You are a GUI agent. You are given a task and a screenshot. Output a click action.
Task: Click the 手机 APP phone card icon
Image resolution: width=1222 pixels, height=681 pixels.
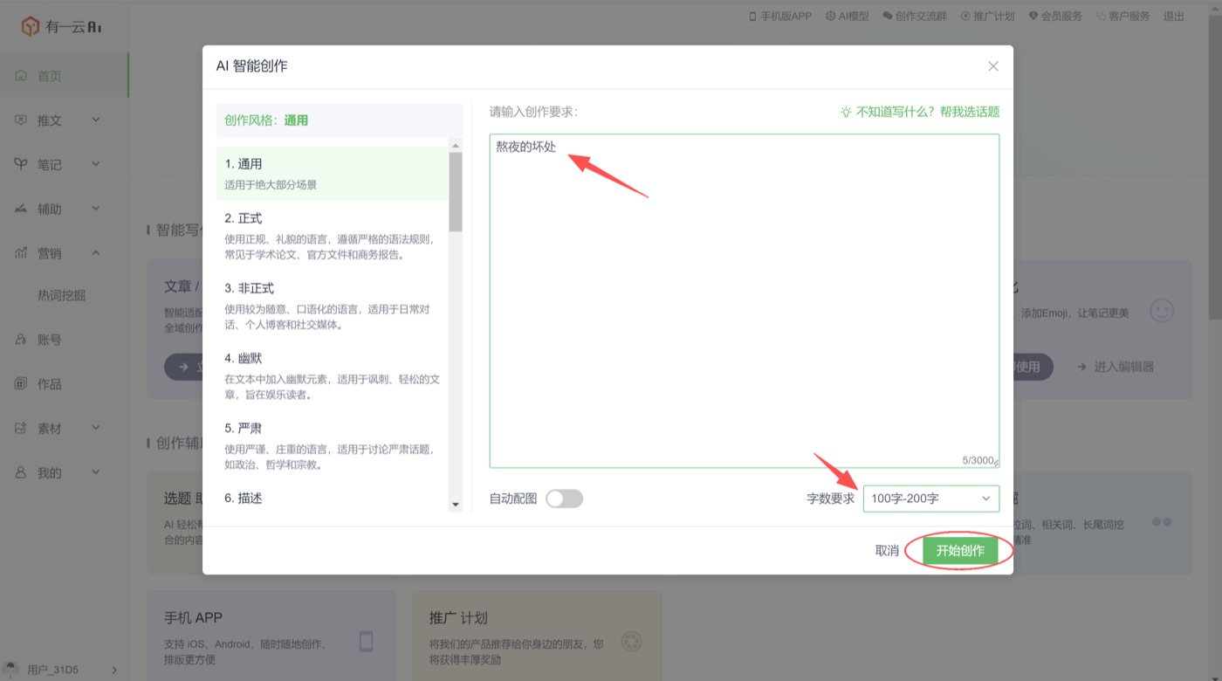[366, 642]
